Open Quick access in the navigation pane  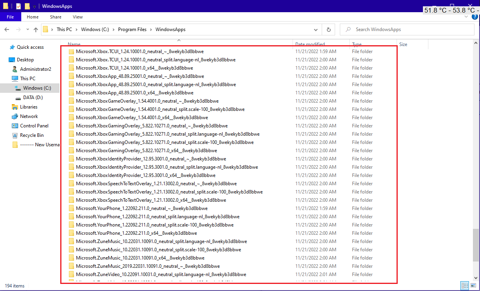click(30, 47)
